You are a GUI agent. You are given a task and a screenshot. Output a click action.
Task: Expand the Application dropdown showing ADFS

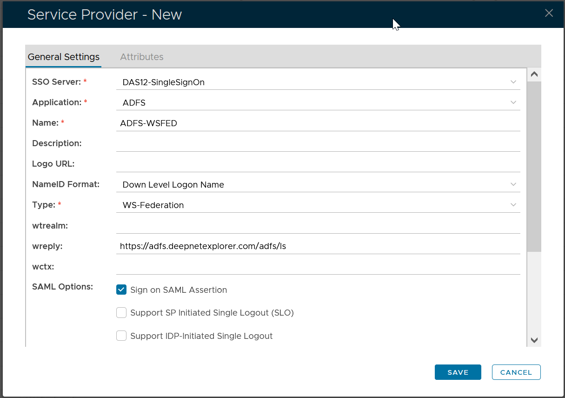[318, 103]
